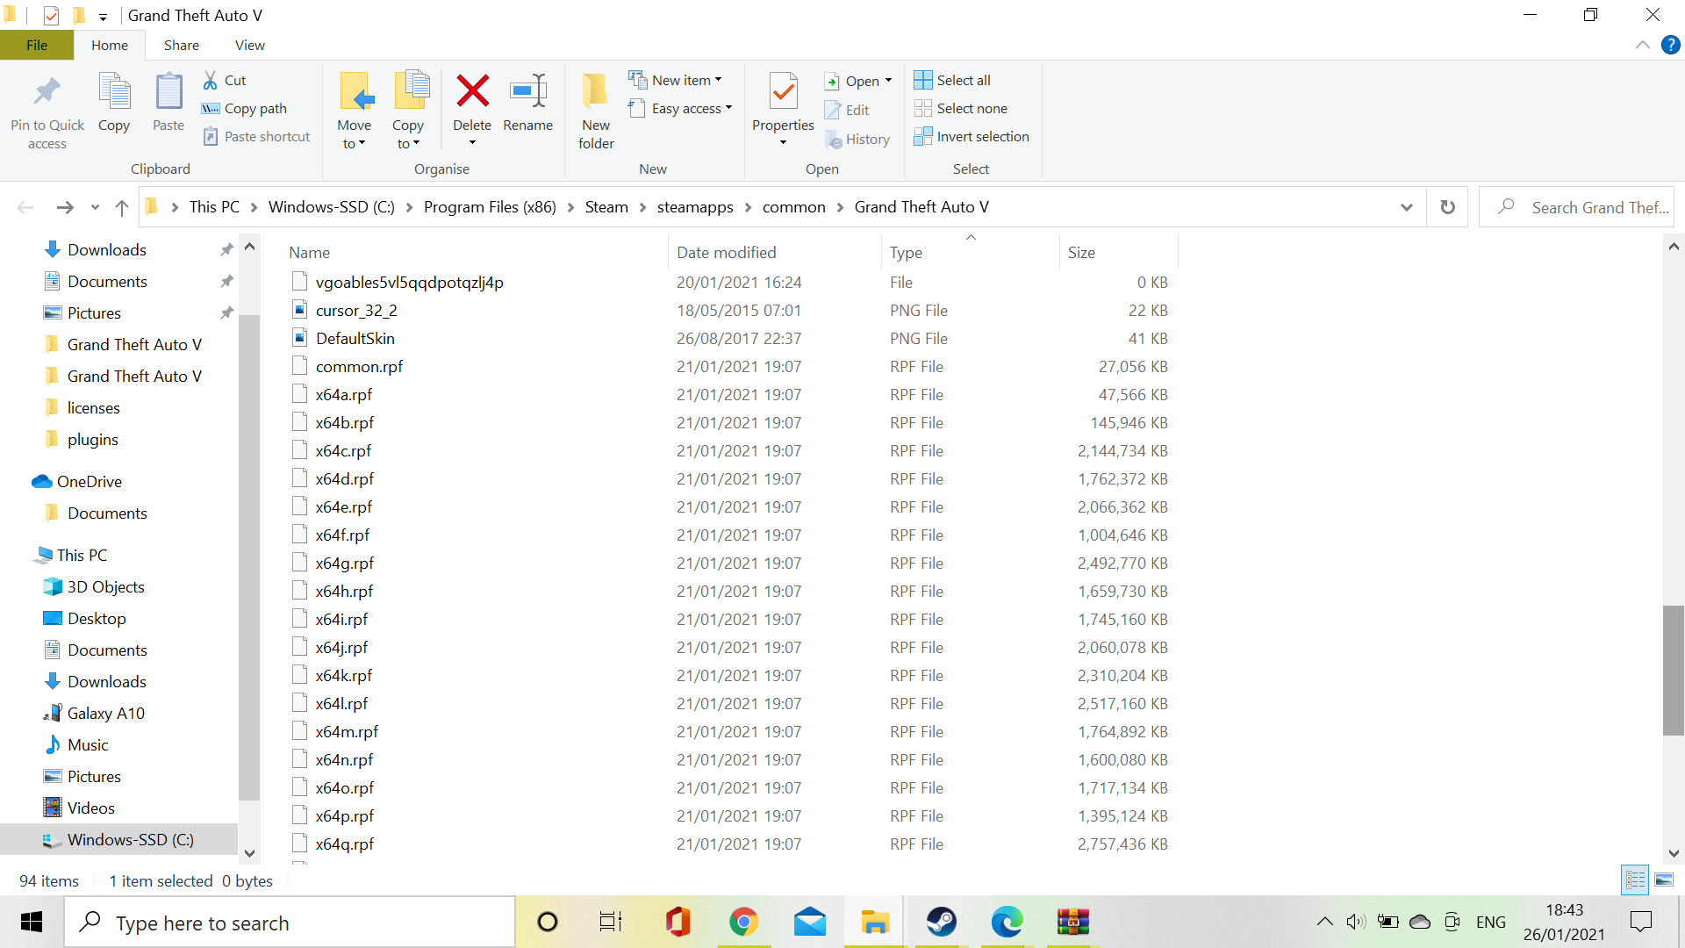Click Pin to Quick access icon
This screenshot has height=948, width=1685.
[47, 91]
